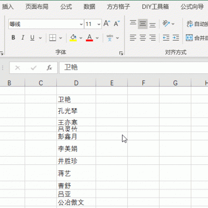Expand the borders dropdown arrow
The width and height of the screenshot is (208, 208).
[x=60, y=38]
